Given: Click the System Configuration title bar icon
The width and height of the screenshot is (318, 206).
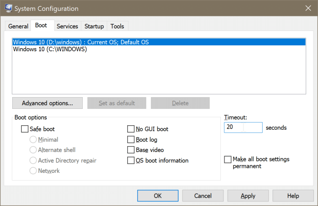Looking at the screenshot, I should coord(8,9).
